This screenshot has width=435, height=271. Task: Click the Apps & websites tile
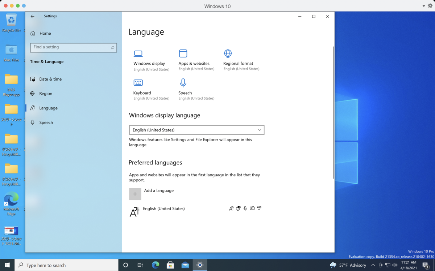[196, 60]
